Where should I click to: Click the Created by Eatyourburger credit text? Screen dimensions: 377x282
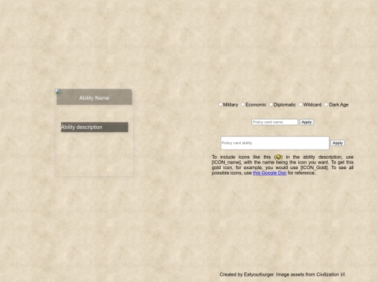(x=283, y=274)
